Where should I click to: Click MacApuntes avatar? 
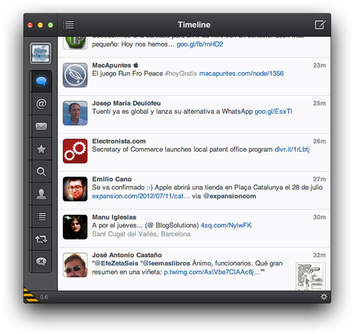75,75
